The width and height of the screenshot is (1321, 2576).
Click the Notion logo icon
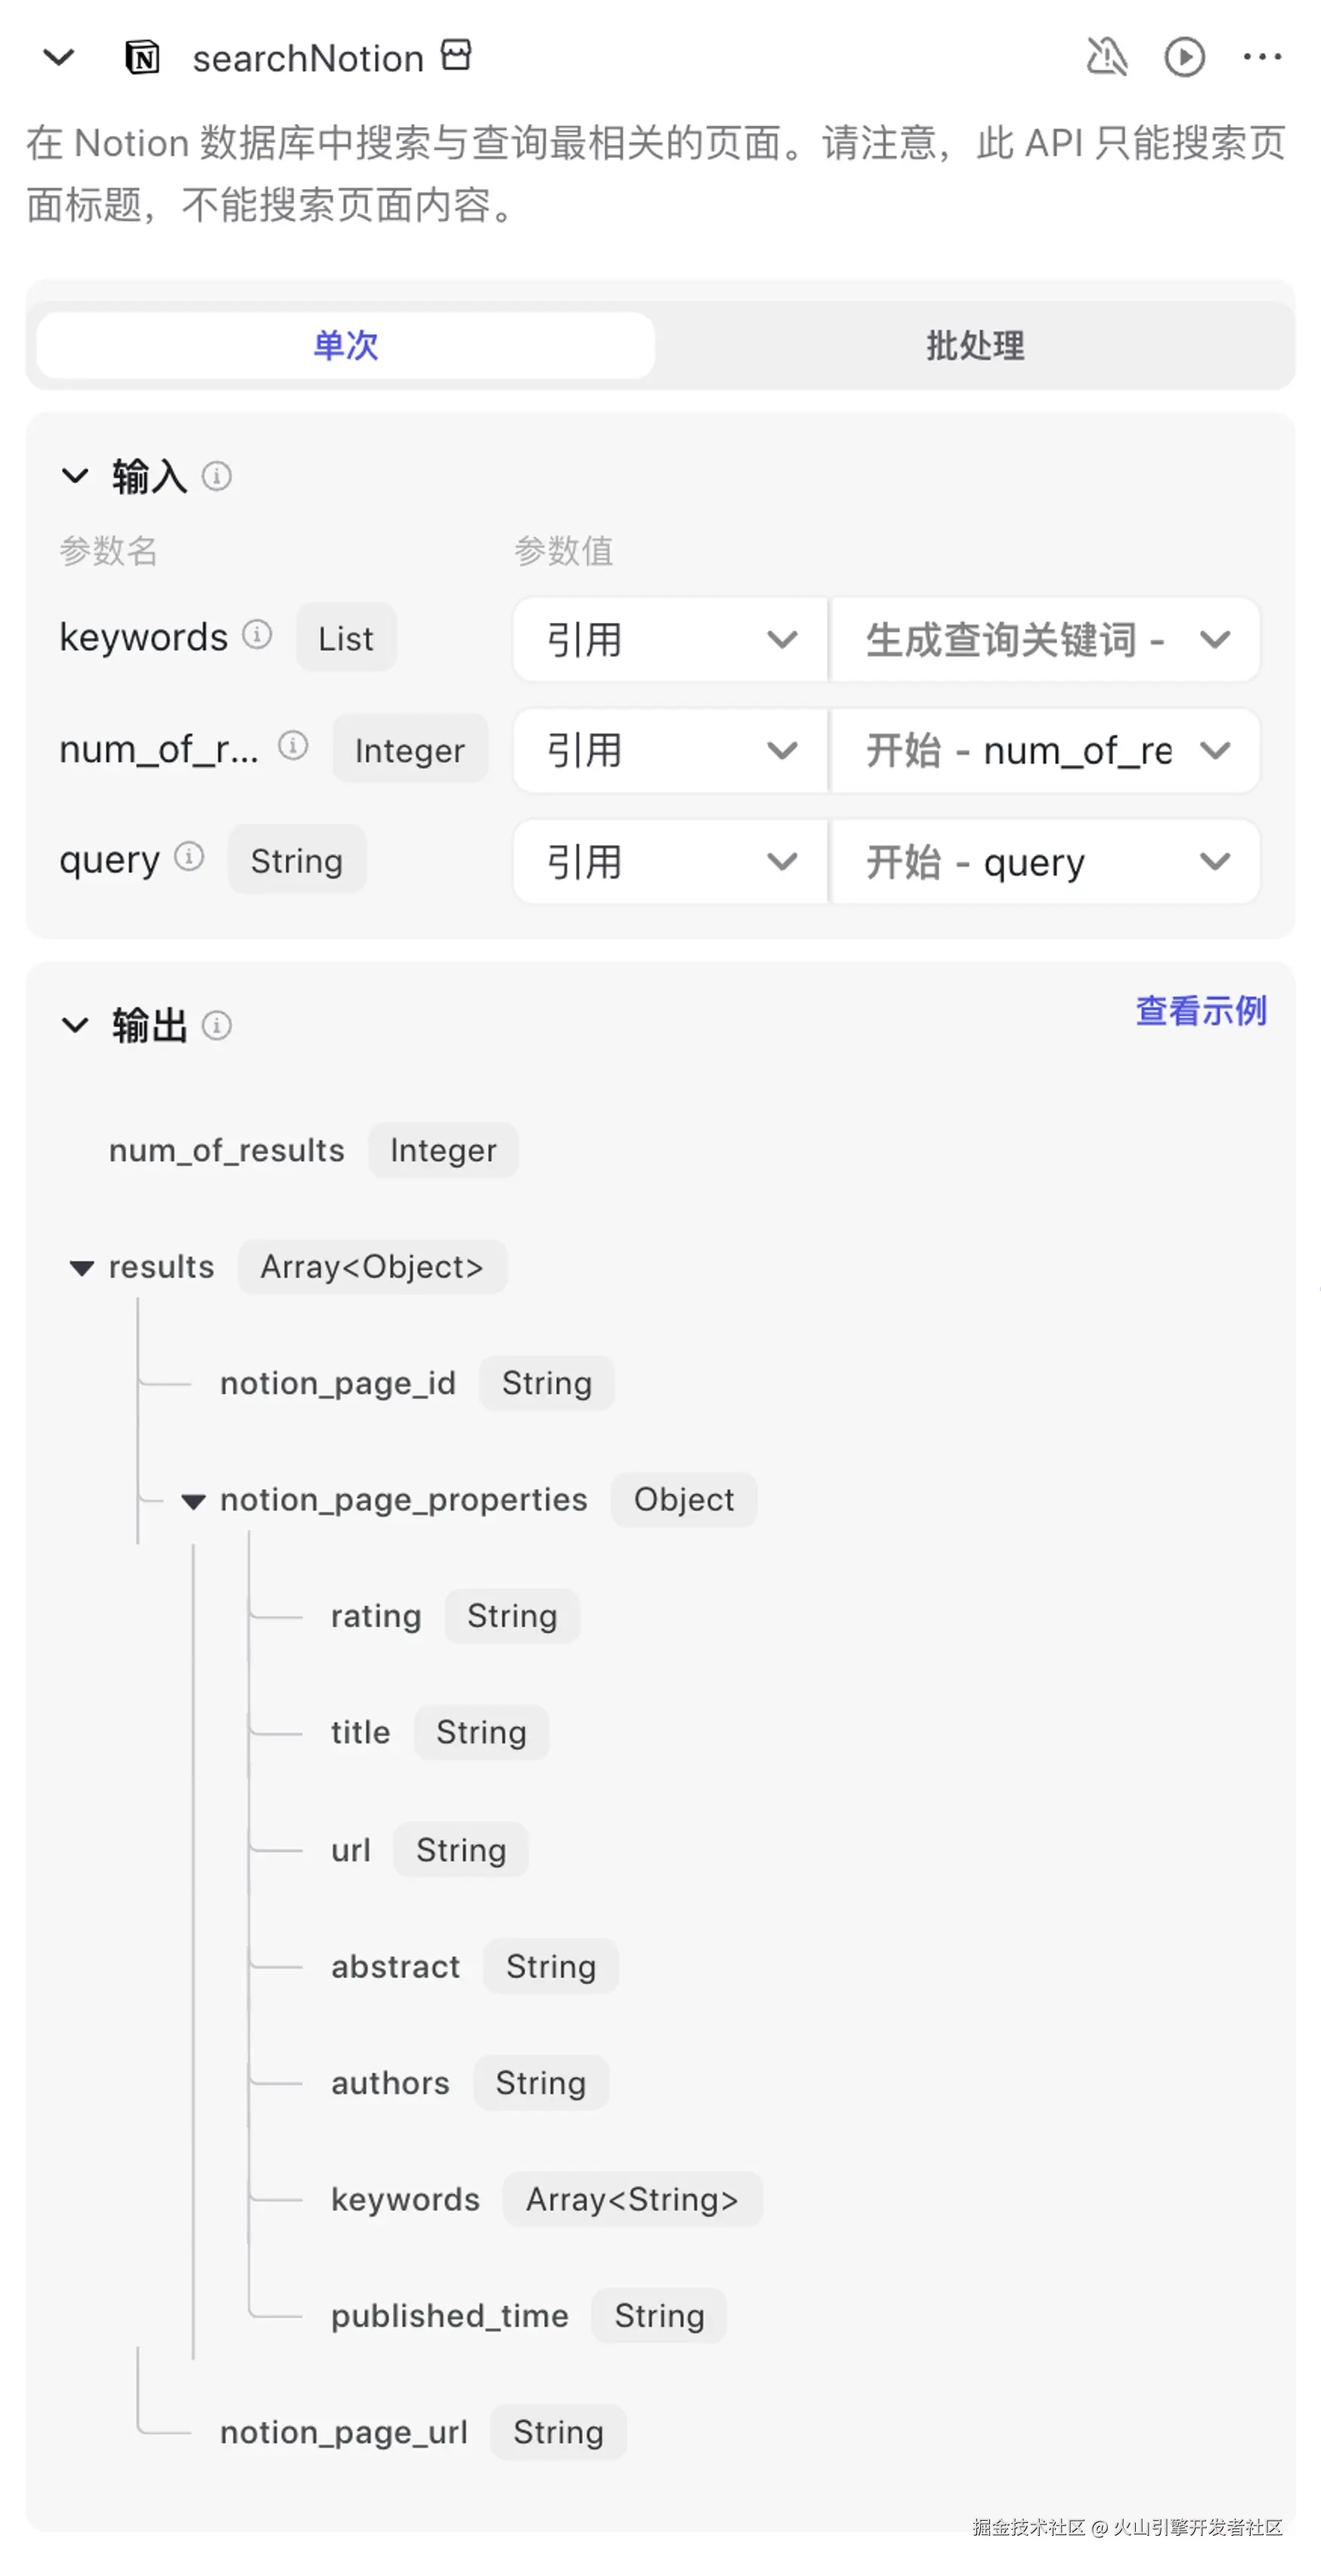coord(142,58)
